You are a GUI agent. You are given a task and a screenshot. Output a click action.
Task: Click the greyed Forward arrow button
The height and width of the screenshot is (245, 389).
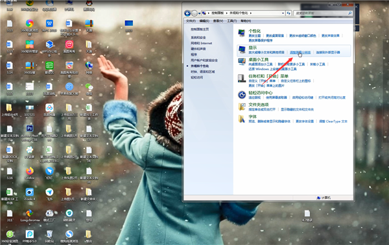click(194, 13)
